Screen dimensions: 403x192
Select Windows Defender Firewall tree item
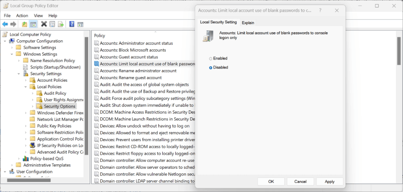coord(60,113)
